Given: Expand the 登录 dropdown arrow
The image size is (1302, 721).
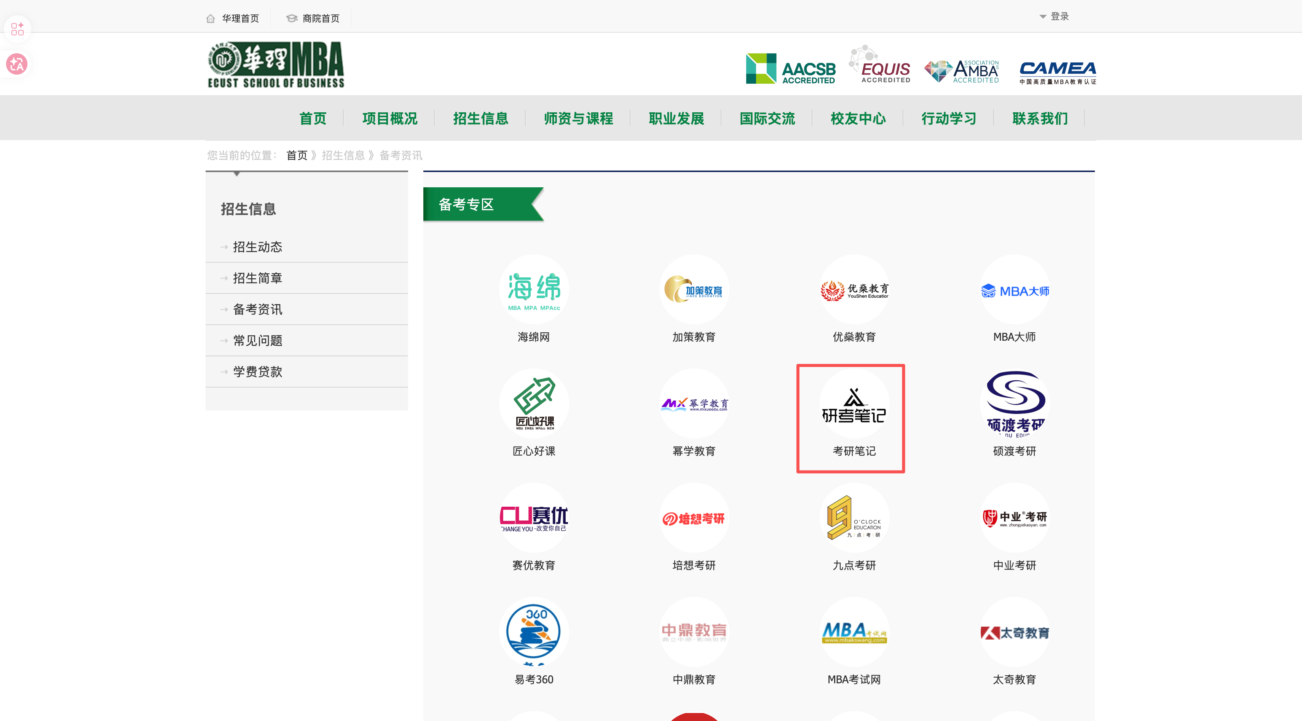Looking at the screenshot, I should tap(1043, 17).
